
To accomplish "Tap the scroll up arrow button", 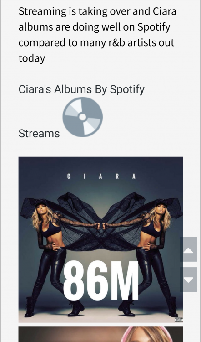I will 188,249.
